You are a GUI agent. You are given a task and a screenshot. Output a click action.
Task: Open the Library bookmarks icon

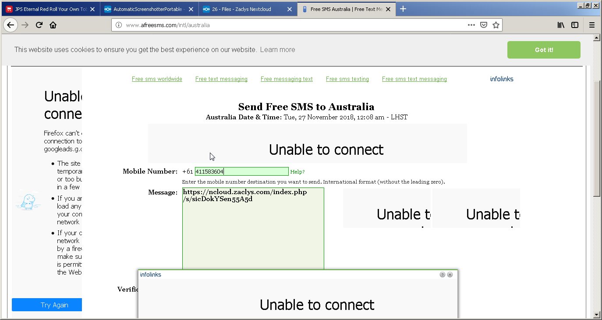point(561,25)
